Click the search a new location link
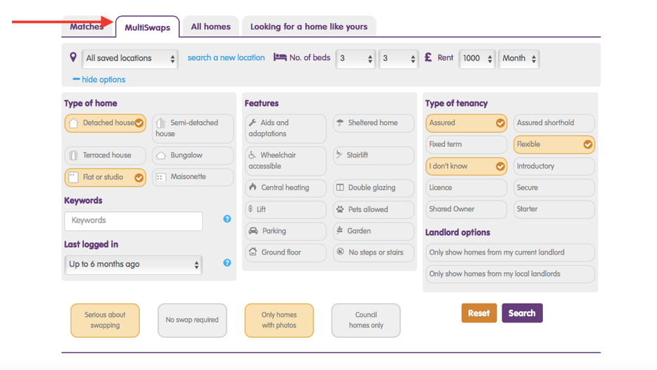Screen dimensions: 657x370 tap(226, 58)
